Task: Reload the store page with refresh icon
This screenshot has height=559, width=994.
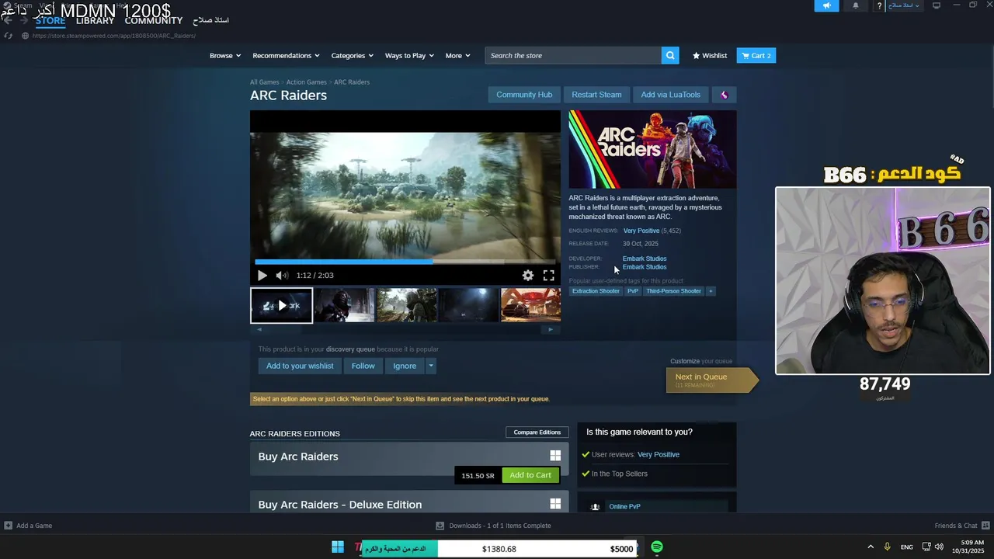Action: pos(8,36)
